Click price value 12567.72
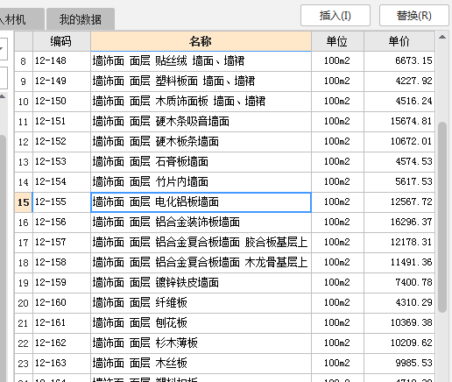 click(x=411, y=202)
